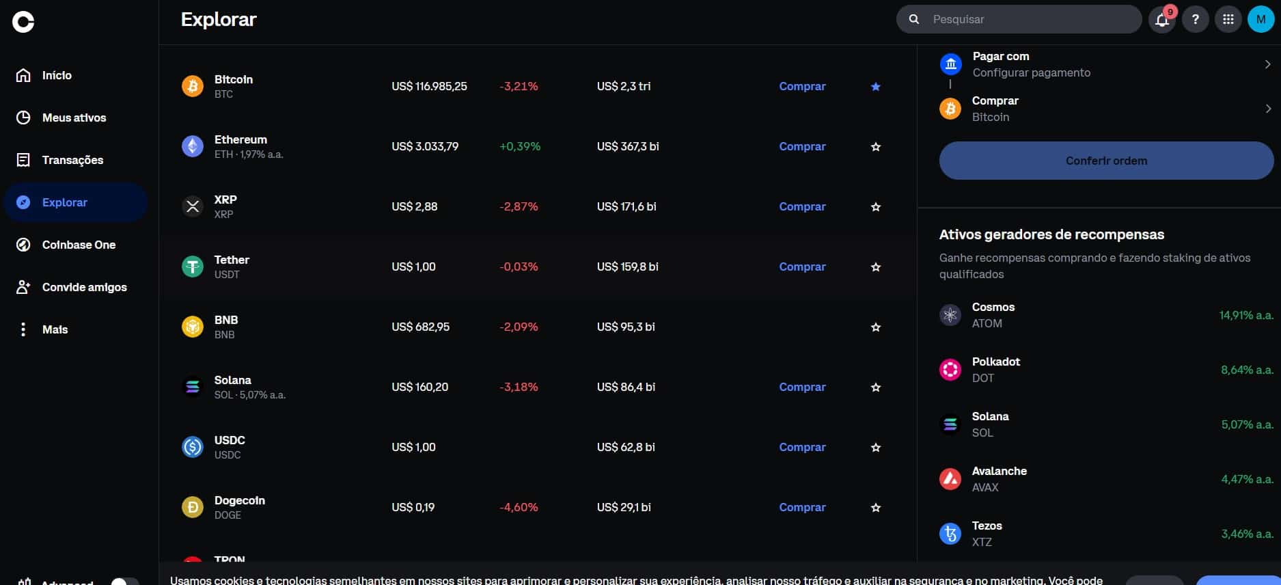Click Ethereum market cap US$ 367,3 bi
This screenshot has width=1281, height=585.
[x=628, y=146]
